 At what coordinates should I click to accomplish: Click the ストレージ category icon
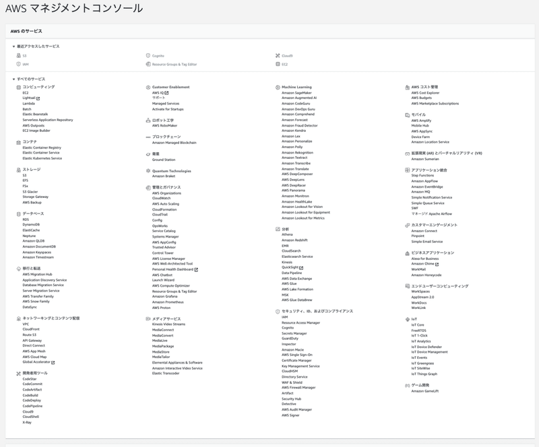point(19,170)
